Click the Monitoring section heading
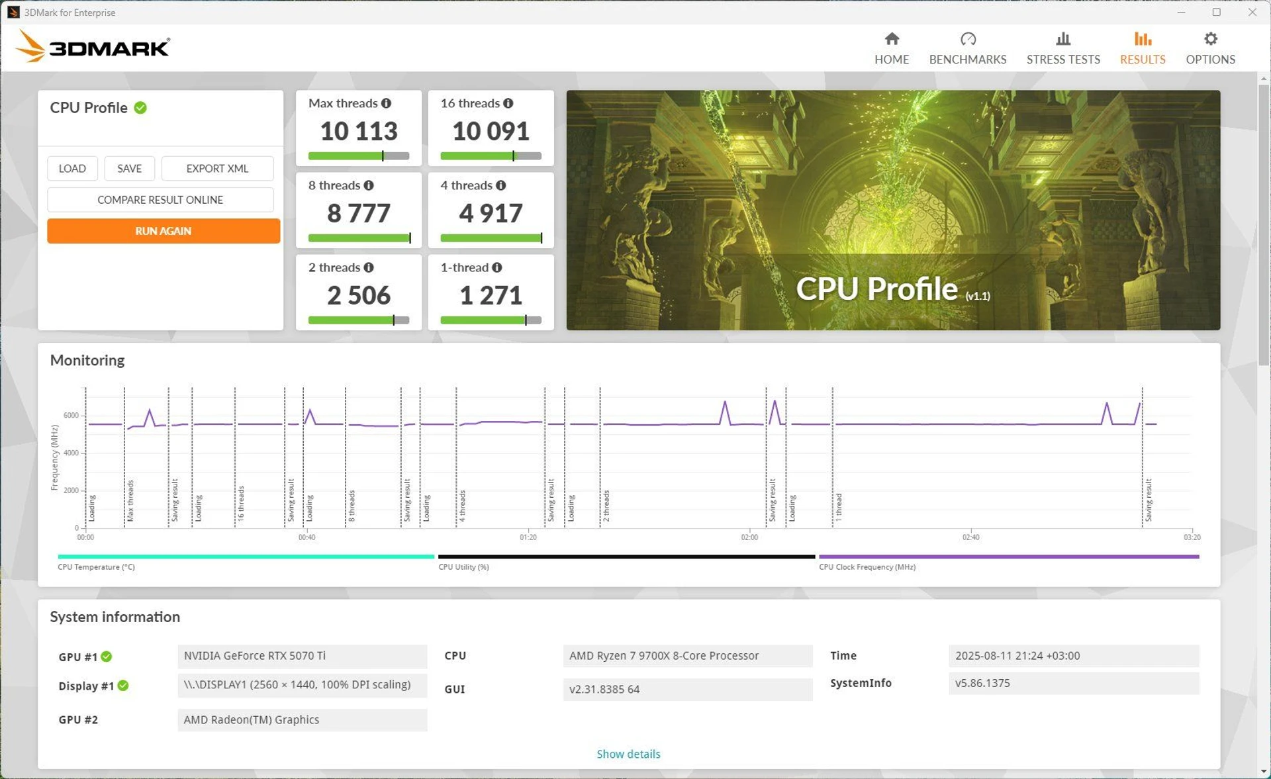The image size is (1271, 779). (x=87, y=360)
